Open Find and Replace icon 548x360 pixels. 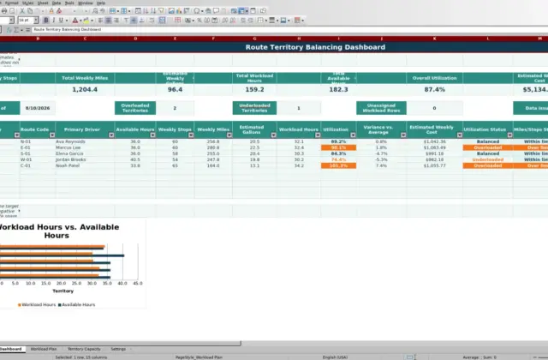pyautogui.click(x=95, y=11)
